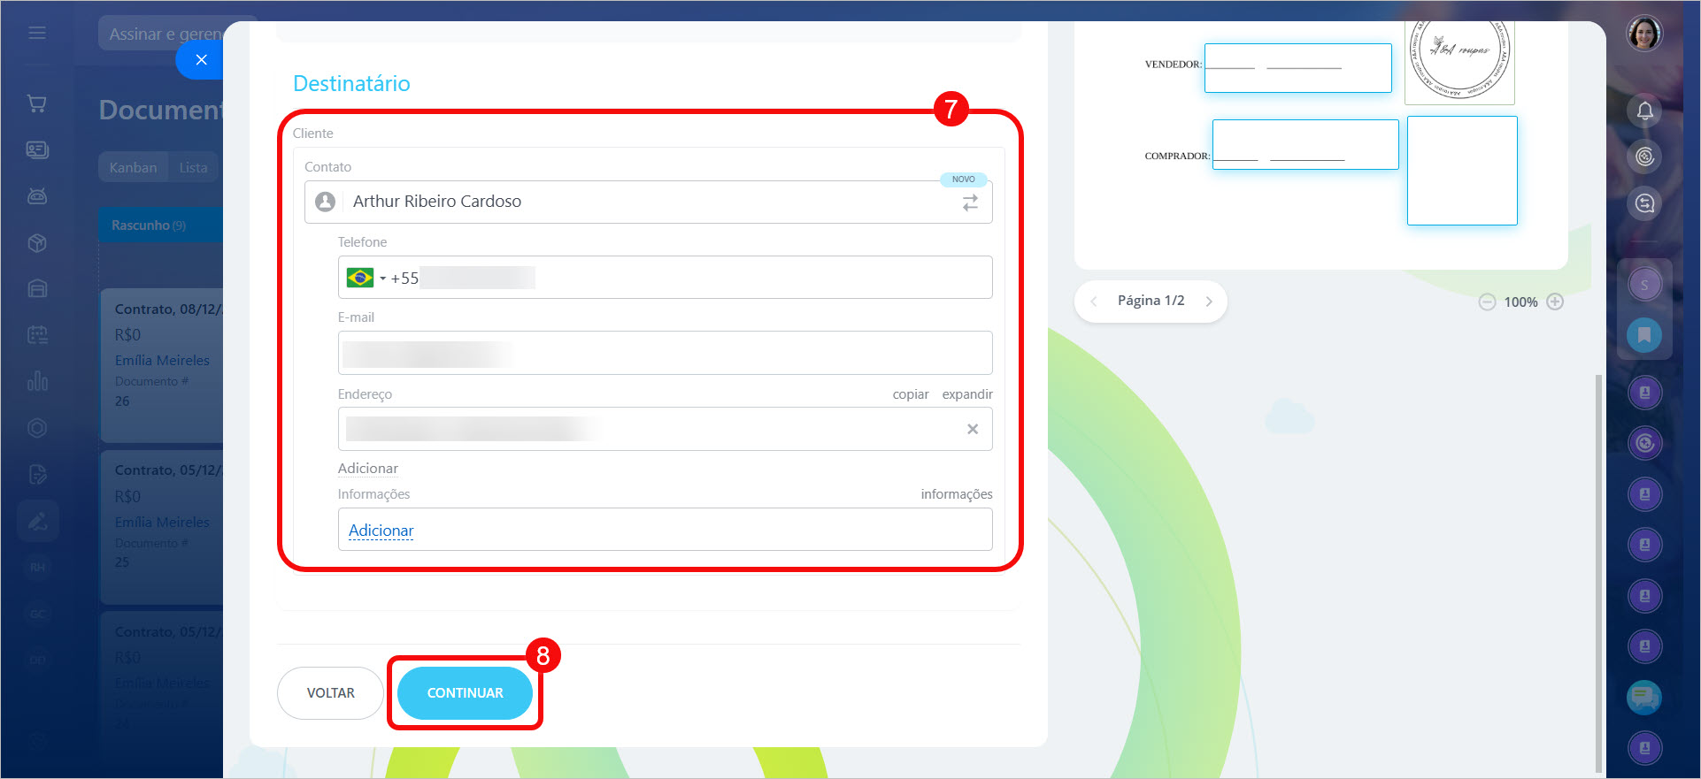Open the circular sync icon under bell
The height and width of the screenshot is (779, 1701).
[x=1644, y=157]
